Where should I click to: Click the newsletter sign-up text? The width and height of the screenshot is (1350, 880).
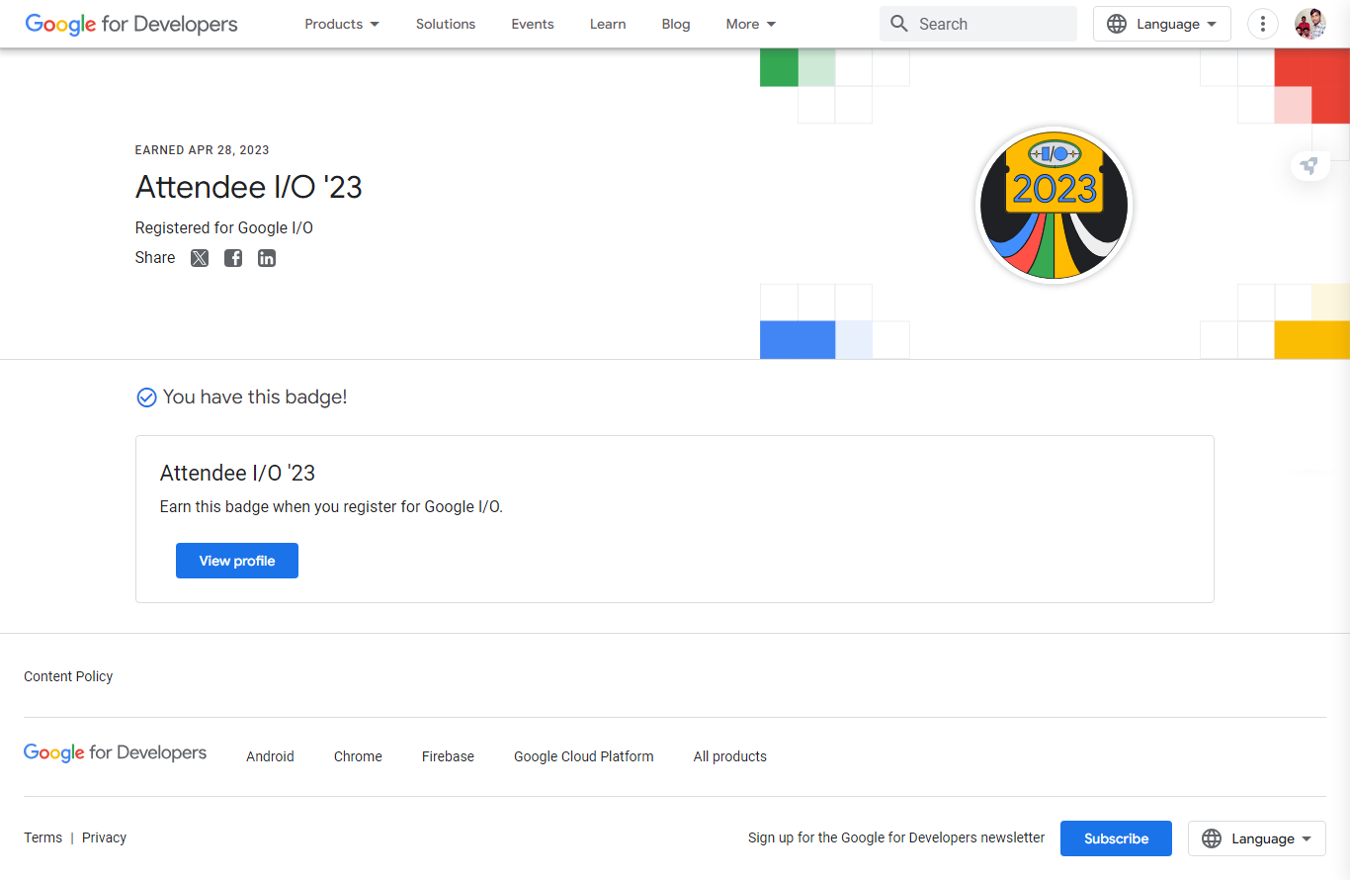(x=896, y=837)
